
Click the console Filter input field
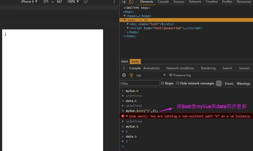point(140,83)
